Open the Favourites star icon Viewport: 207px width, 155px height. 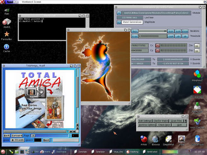[7, 34]
